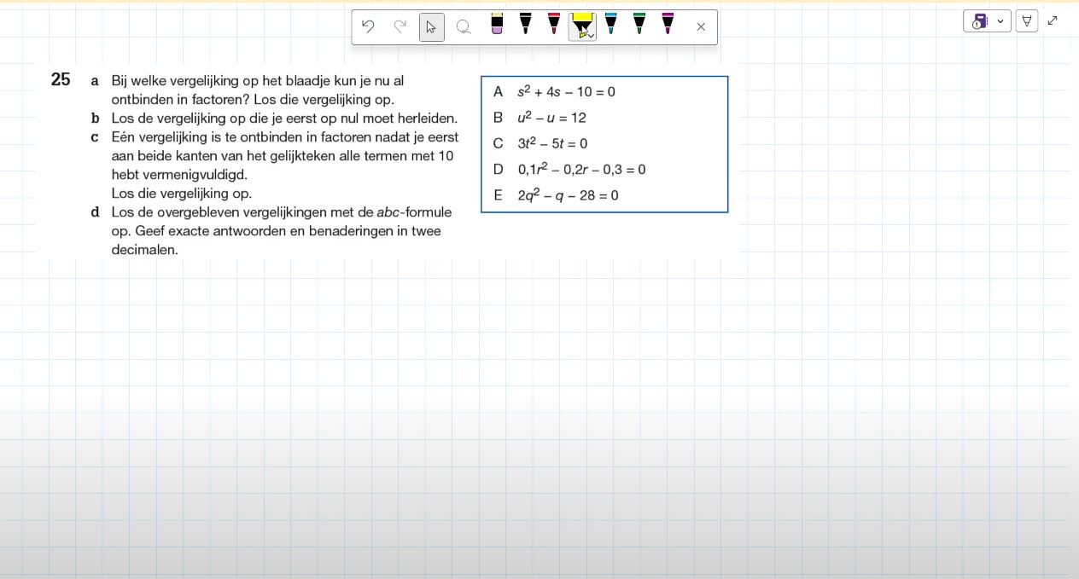Click the word 'decimalen.'
Image resolution: width=1079 pixels, height=579 pixels.
(x=145, y=250)
